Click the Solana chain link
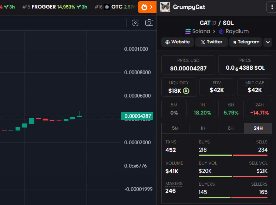The image size is (276, 205). point(198,32)
